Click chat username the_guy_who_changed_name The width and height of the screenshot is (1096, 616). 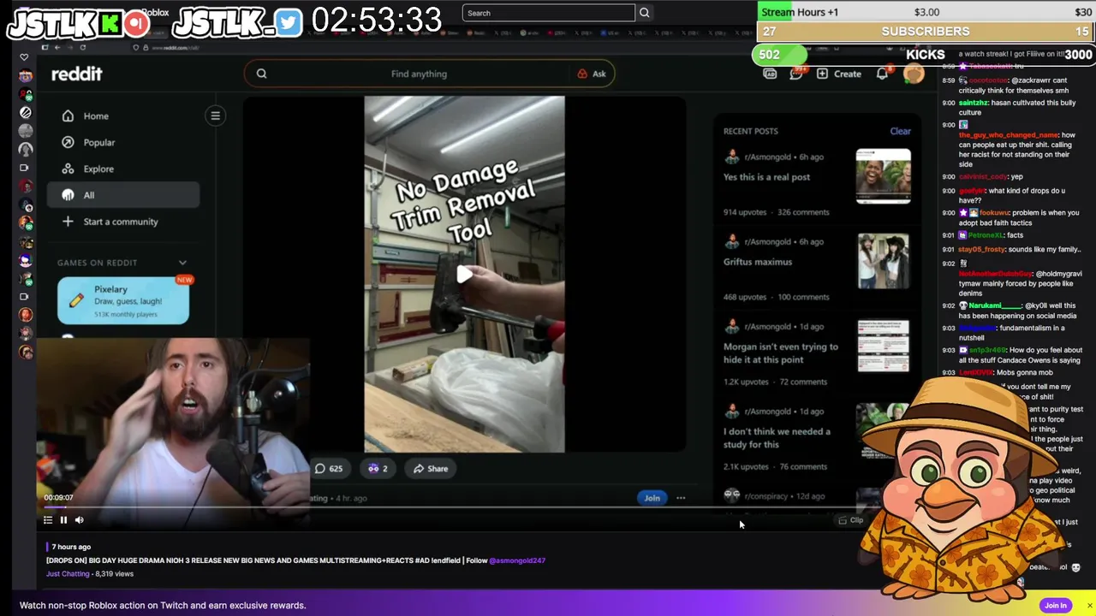1008,134
